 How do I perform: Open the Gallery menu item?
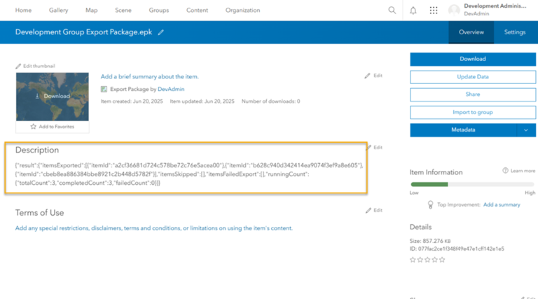[59, 11]
